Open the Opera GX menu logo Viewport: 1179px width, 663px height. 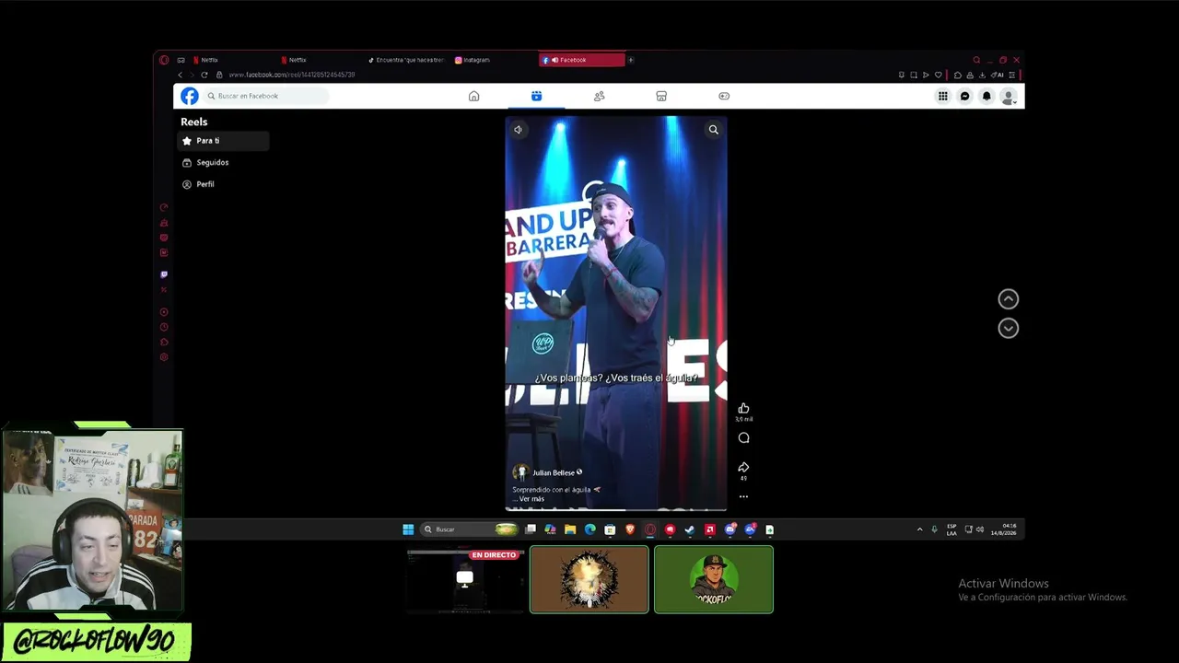164,60
